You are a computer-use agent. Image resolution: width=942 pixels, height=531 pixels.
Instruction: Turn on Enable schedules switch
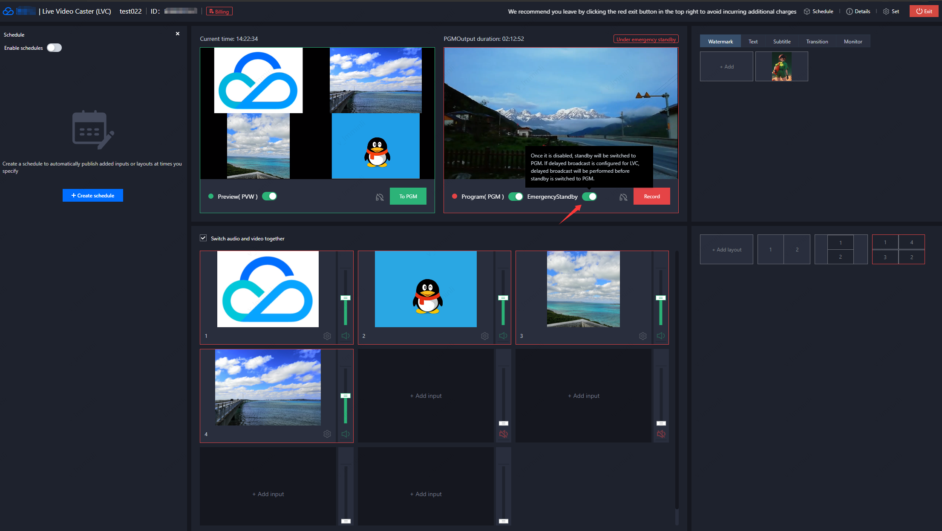(x=54, y=48)
